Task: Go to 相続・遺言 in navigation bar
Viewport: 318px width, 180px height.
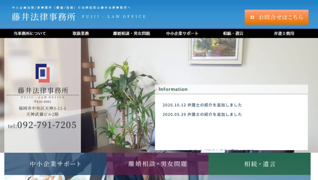Action: [x=233, y=34]
